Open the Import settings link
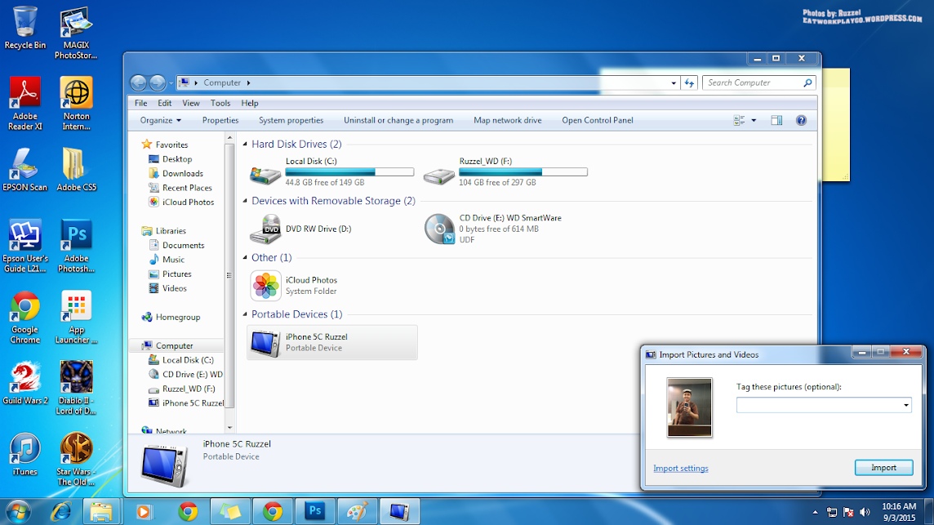The height and width of the screenshot is (525, 934). tap(680, 469)
